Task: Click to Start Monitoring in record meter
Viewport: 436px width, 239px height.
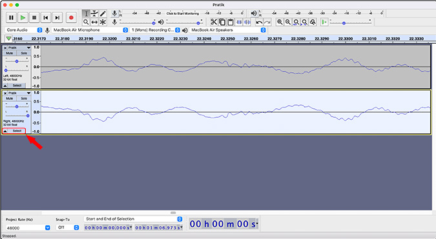Action: [183, 14]
